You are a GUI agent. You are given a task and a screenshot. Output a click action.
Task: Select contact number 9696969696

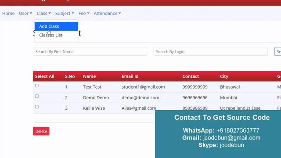[195, 97]
